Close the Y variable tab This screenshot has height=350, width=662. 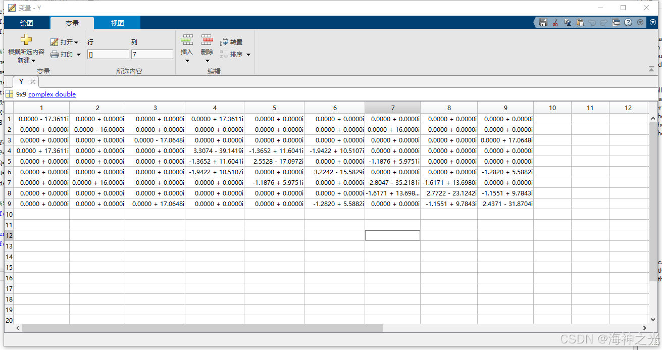(x=33, y=81)
